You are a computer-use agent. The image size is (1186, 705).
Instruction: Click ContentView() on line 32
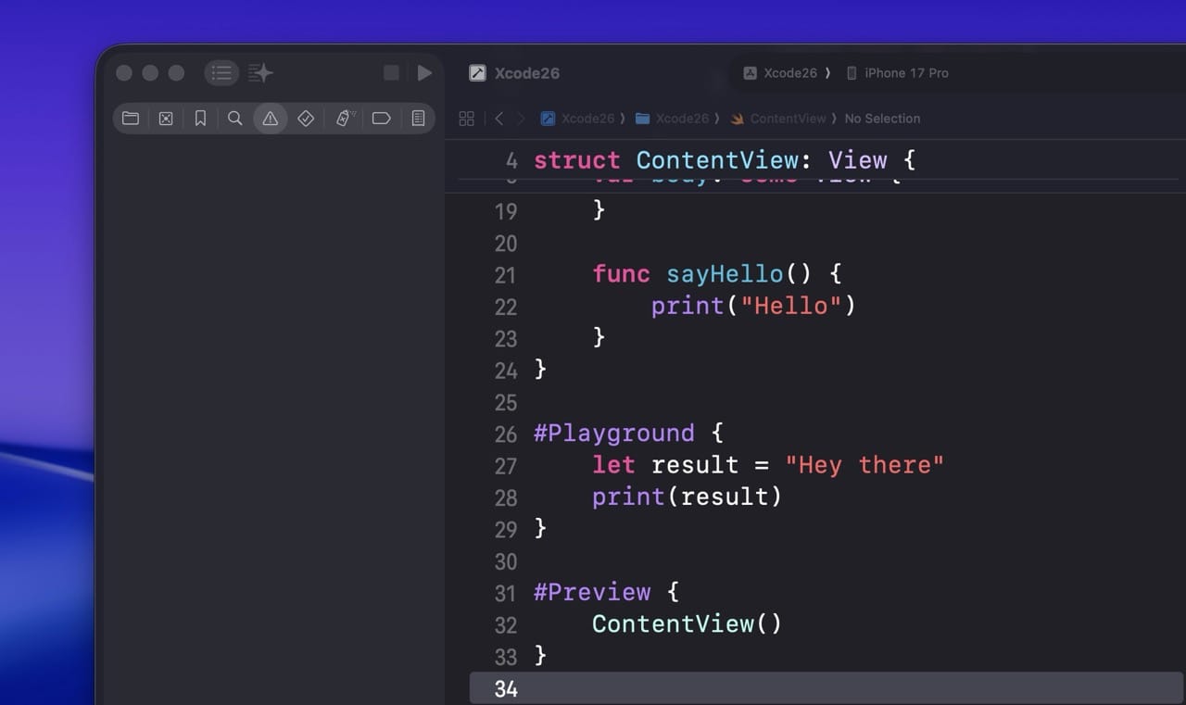[x=688, y=623]
